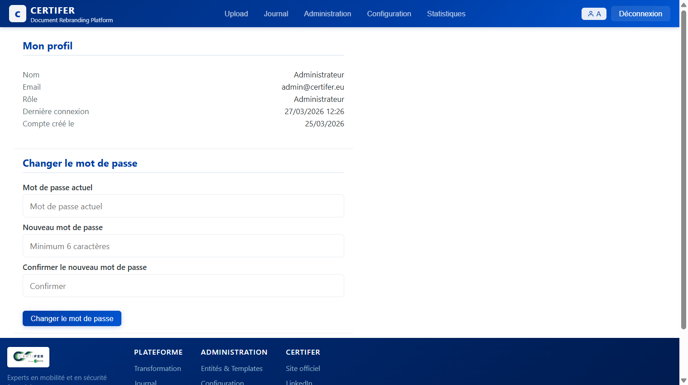
Task: Click the scrollbar down arrow
Action: [x=683, y=380]
